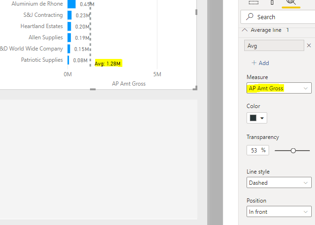This screenshot has width=315, height=225.
Task: Click the 0M axis label
Action: (67, 74)
